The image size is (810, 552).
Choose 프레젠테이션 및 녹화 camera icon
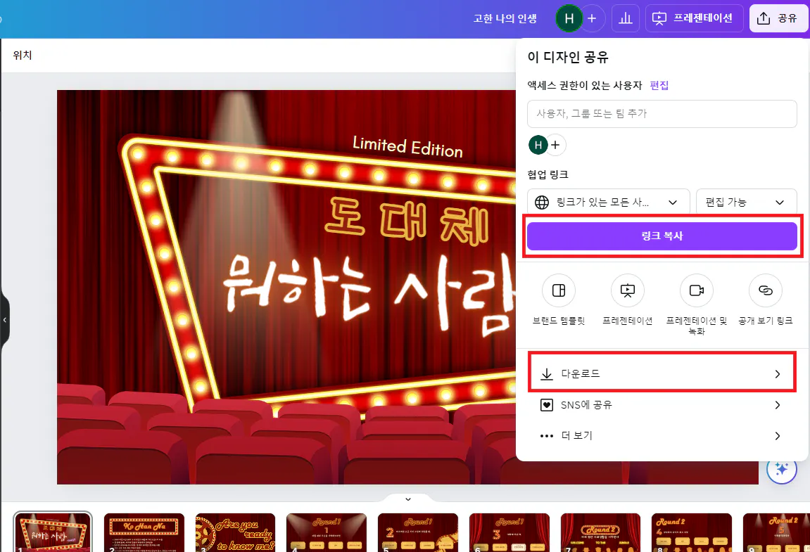(x=697, y=290)
